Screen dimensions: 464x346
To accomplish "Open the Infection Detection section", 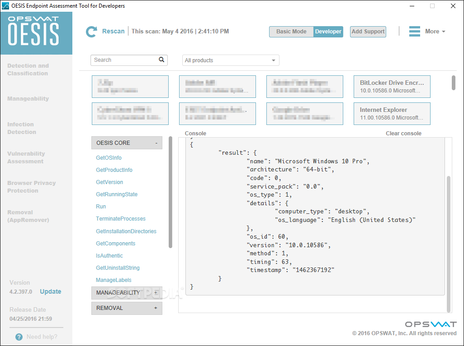I will (22, 128).
